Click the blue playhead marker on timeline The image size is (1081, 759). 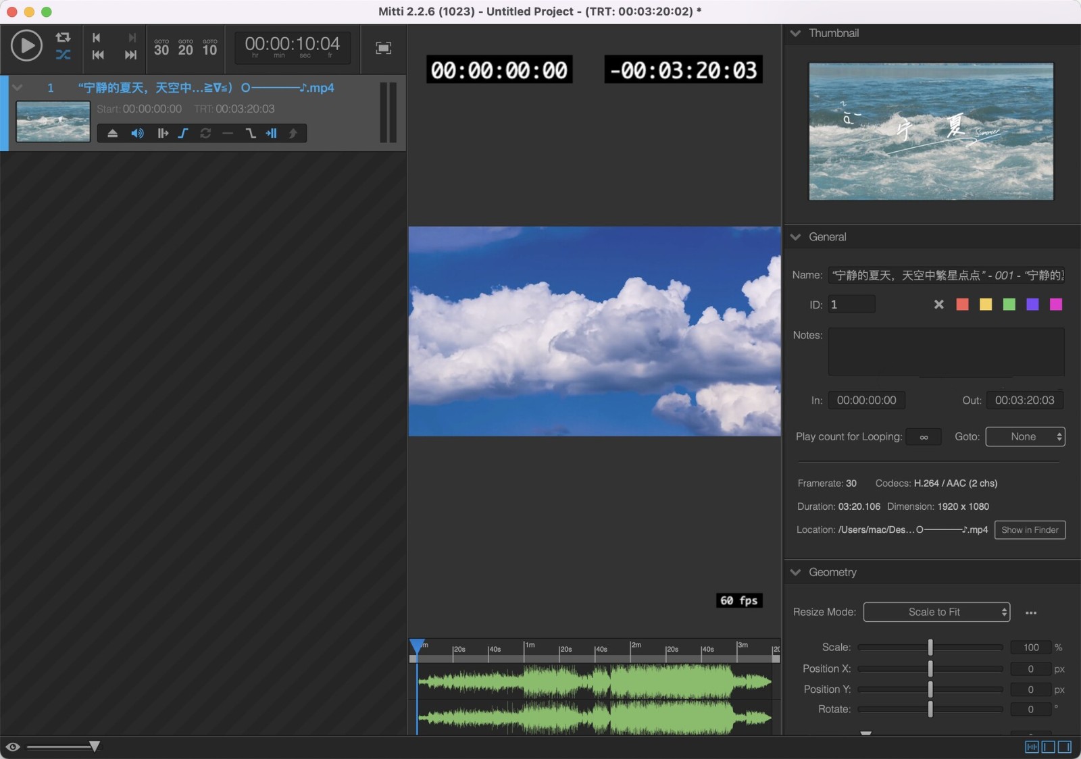(x=417, y=647)
